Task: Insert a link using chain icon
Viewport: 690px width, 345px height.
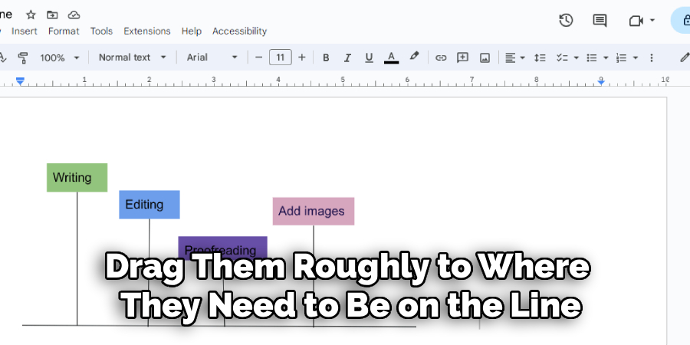Action: 441,58
